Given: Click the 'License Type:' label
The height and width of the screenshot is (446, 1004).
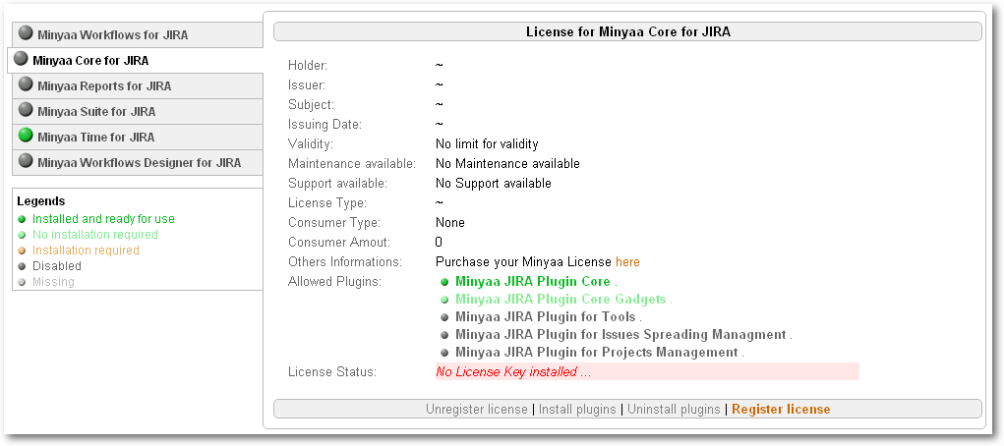Looking at the screenshot, I should click(327, 202).
